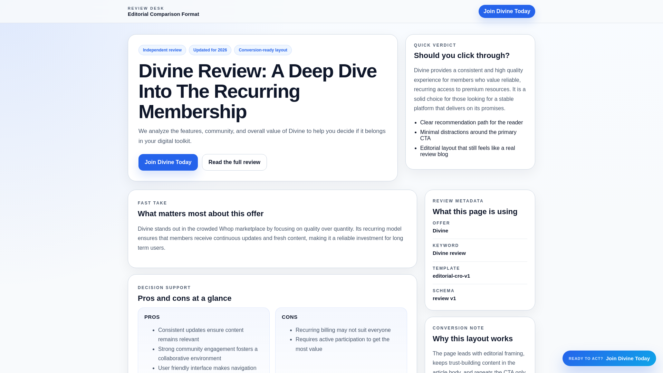The image size is (663, 373).
Task: Click 'Pros and cons at a glance' heading
Action: pyautogui.click(x=184, y=298)
